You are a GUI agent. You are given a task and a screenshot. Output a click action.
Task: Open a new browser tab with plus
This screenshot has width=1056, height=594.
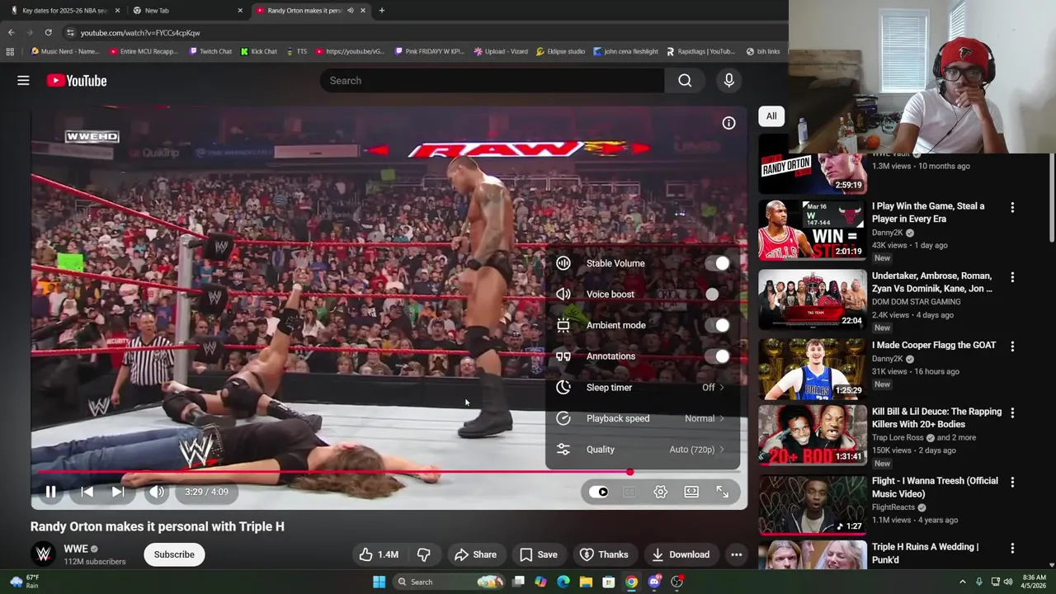click(381, 11)
